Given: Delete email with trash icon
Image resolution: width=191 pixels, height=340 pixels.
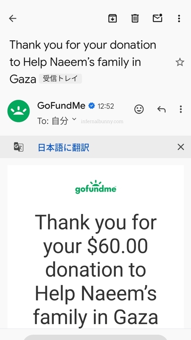Looking at the screenshot, I should [135, 18].
